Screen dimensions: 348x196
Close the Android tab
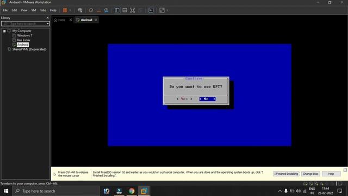click(x=96, y=20)
